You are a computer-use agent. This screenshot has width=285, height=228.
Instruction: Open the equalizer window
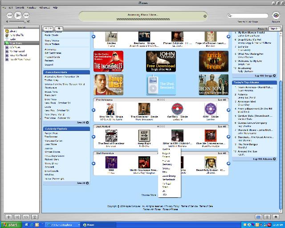[258, 217]
